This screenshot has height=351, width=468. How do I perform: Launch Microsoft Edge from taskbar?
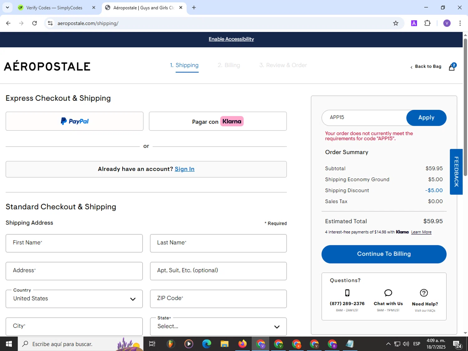(x=206, y=344)
